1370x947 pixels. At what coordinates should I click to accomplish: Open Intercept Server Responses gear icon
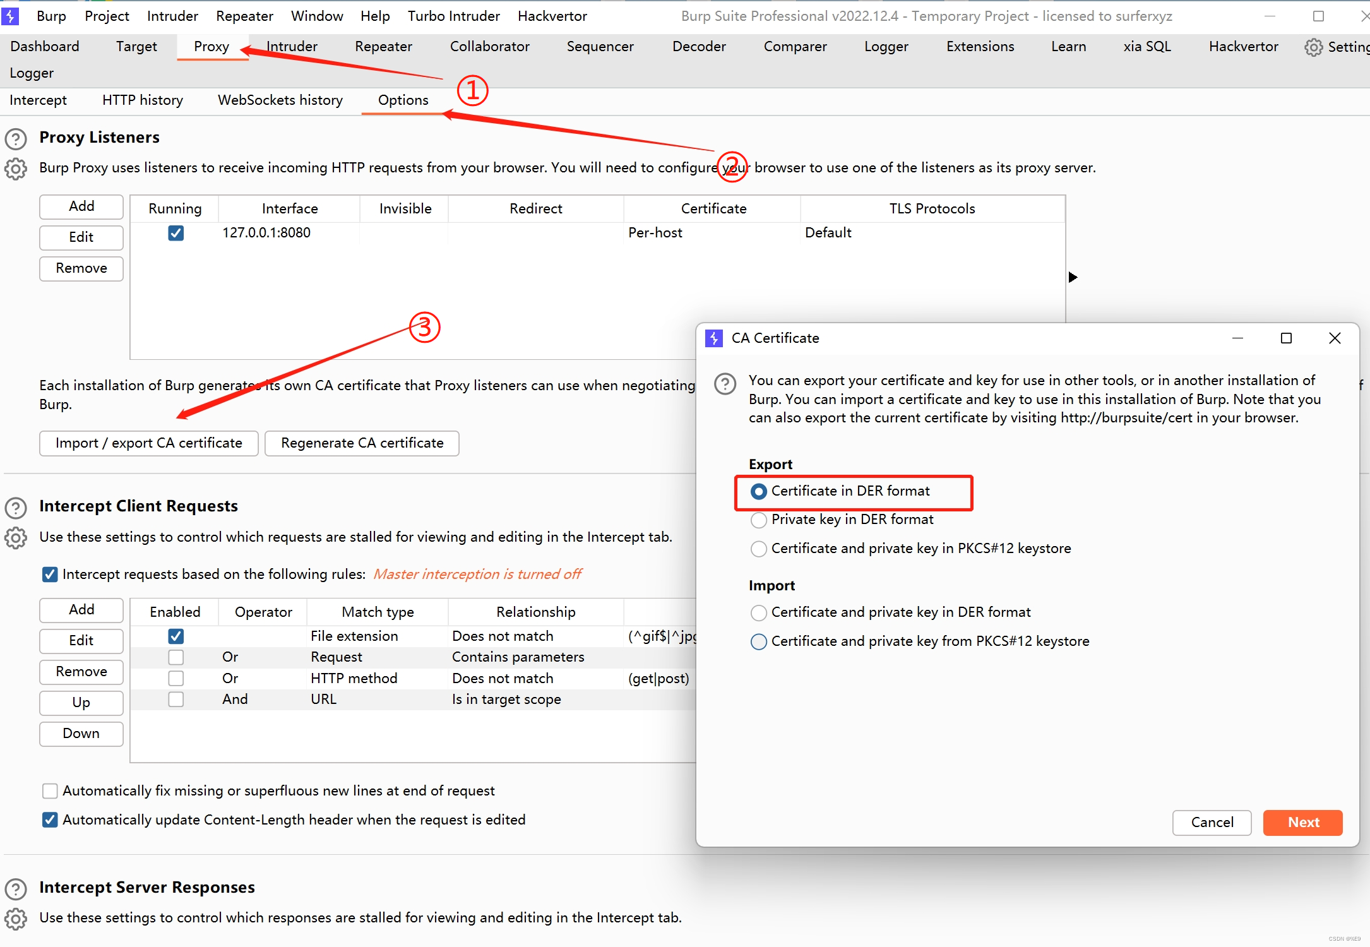pos(16,919)
